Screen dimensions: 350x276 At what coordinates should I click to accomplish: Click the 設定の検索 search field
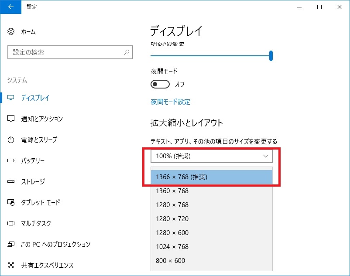(65, 52)
